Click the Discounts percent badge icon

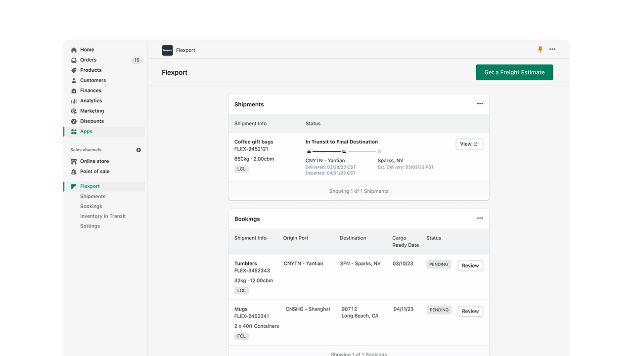coord(74,121)
